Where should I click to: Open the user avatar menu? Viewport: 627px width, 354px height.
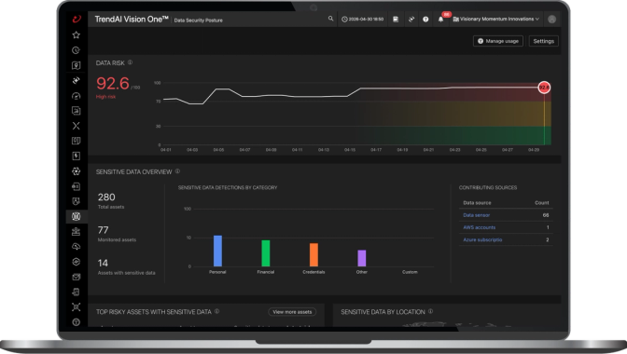(551, 20)
